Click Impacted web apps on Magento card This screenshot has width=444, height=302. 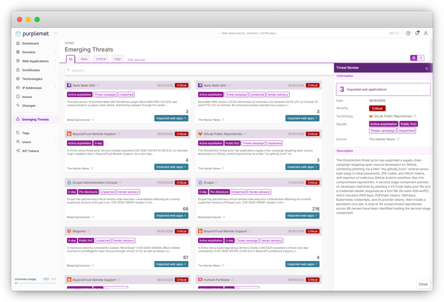pyautogui.click(x=171, y=264)
